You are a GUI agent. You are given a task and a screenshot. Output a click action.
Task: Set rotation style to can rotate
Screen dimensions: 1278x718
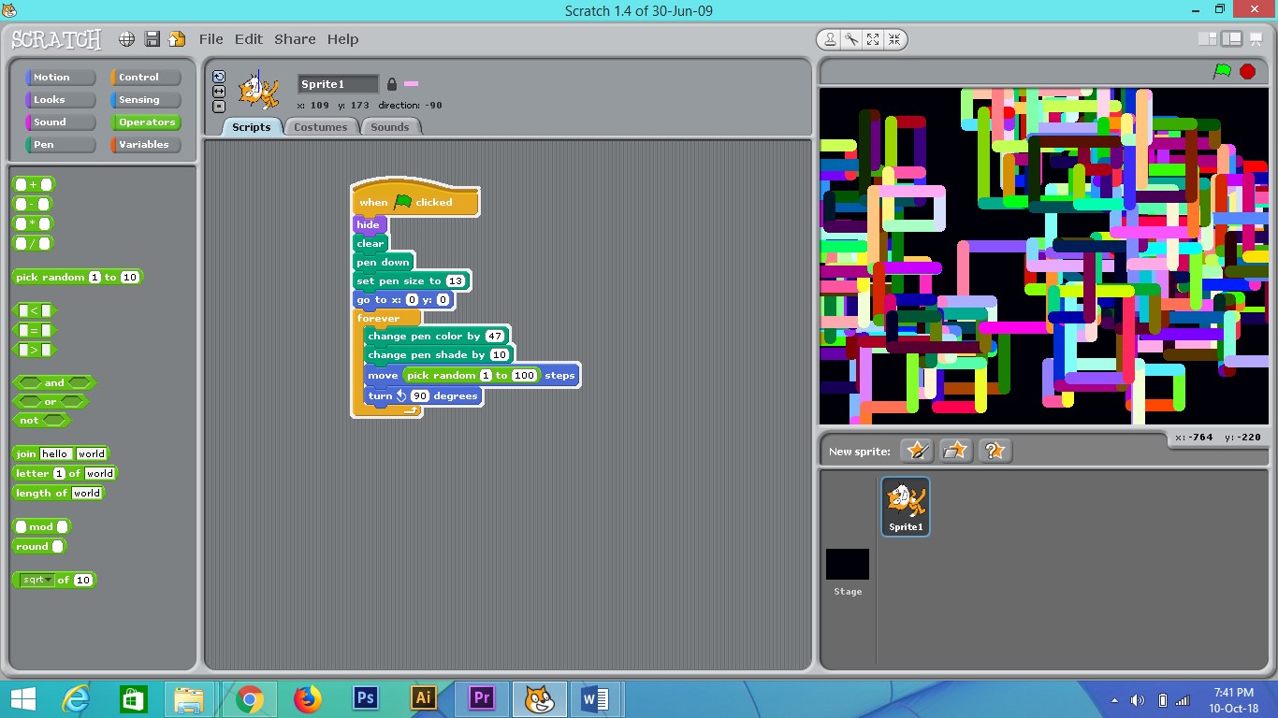[x=219, y=77]
